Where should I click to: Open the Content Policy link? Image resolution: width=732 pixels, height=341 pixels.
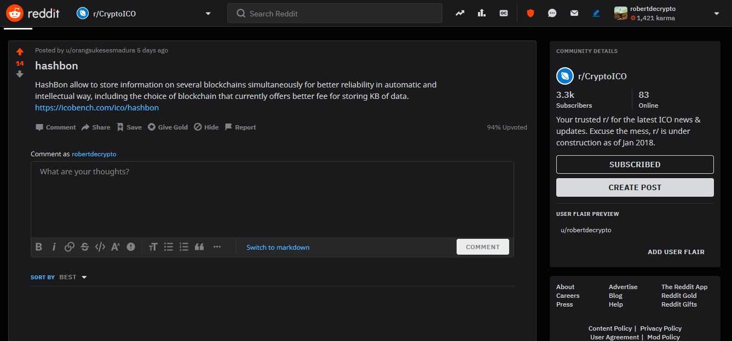tap(610, 328)
